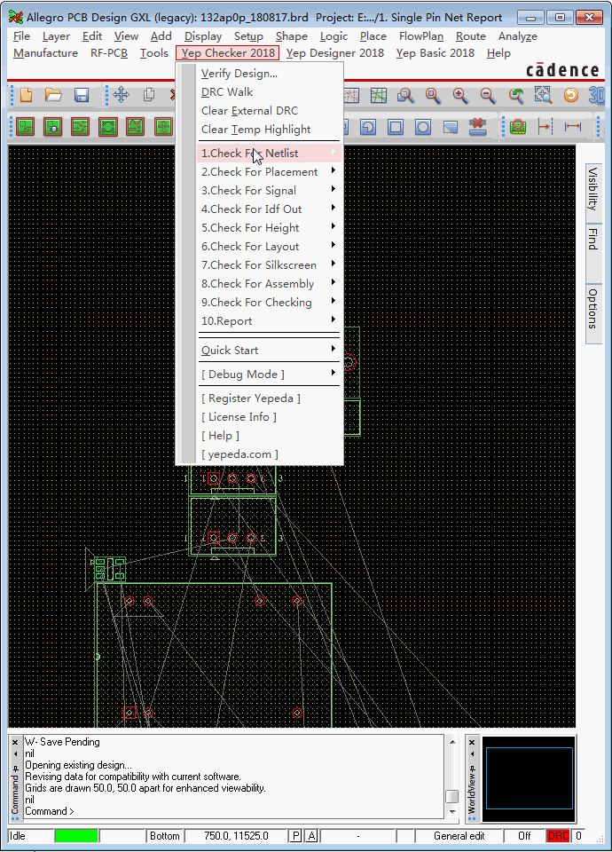Click the Command > input line
This screenshot has height=852, width=612.
coord(233,811)
